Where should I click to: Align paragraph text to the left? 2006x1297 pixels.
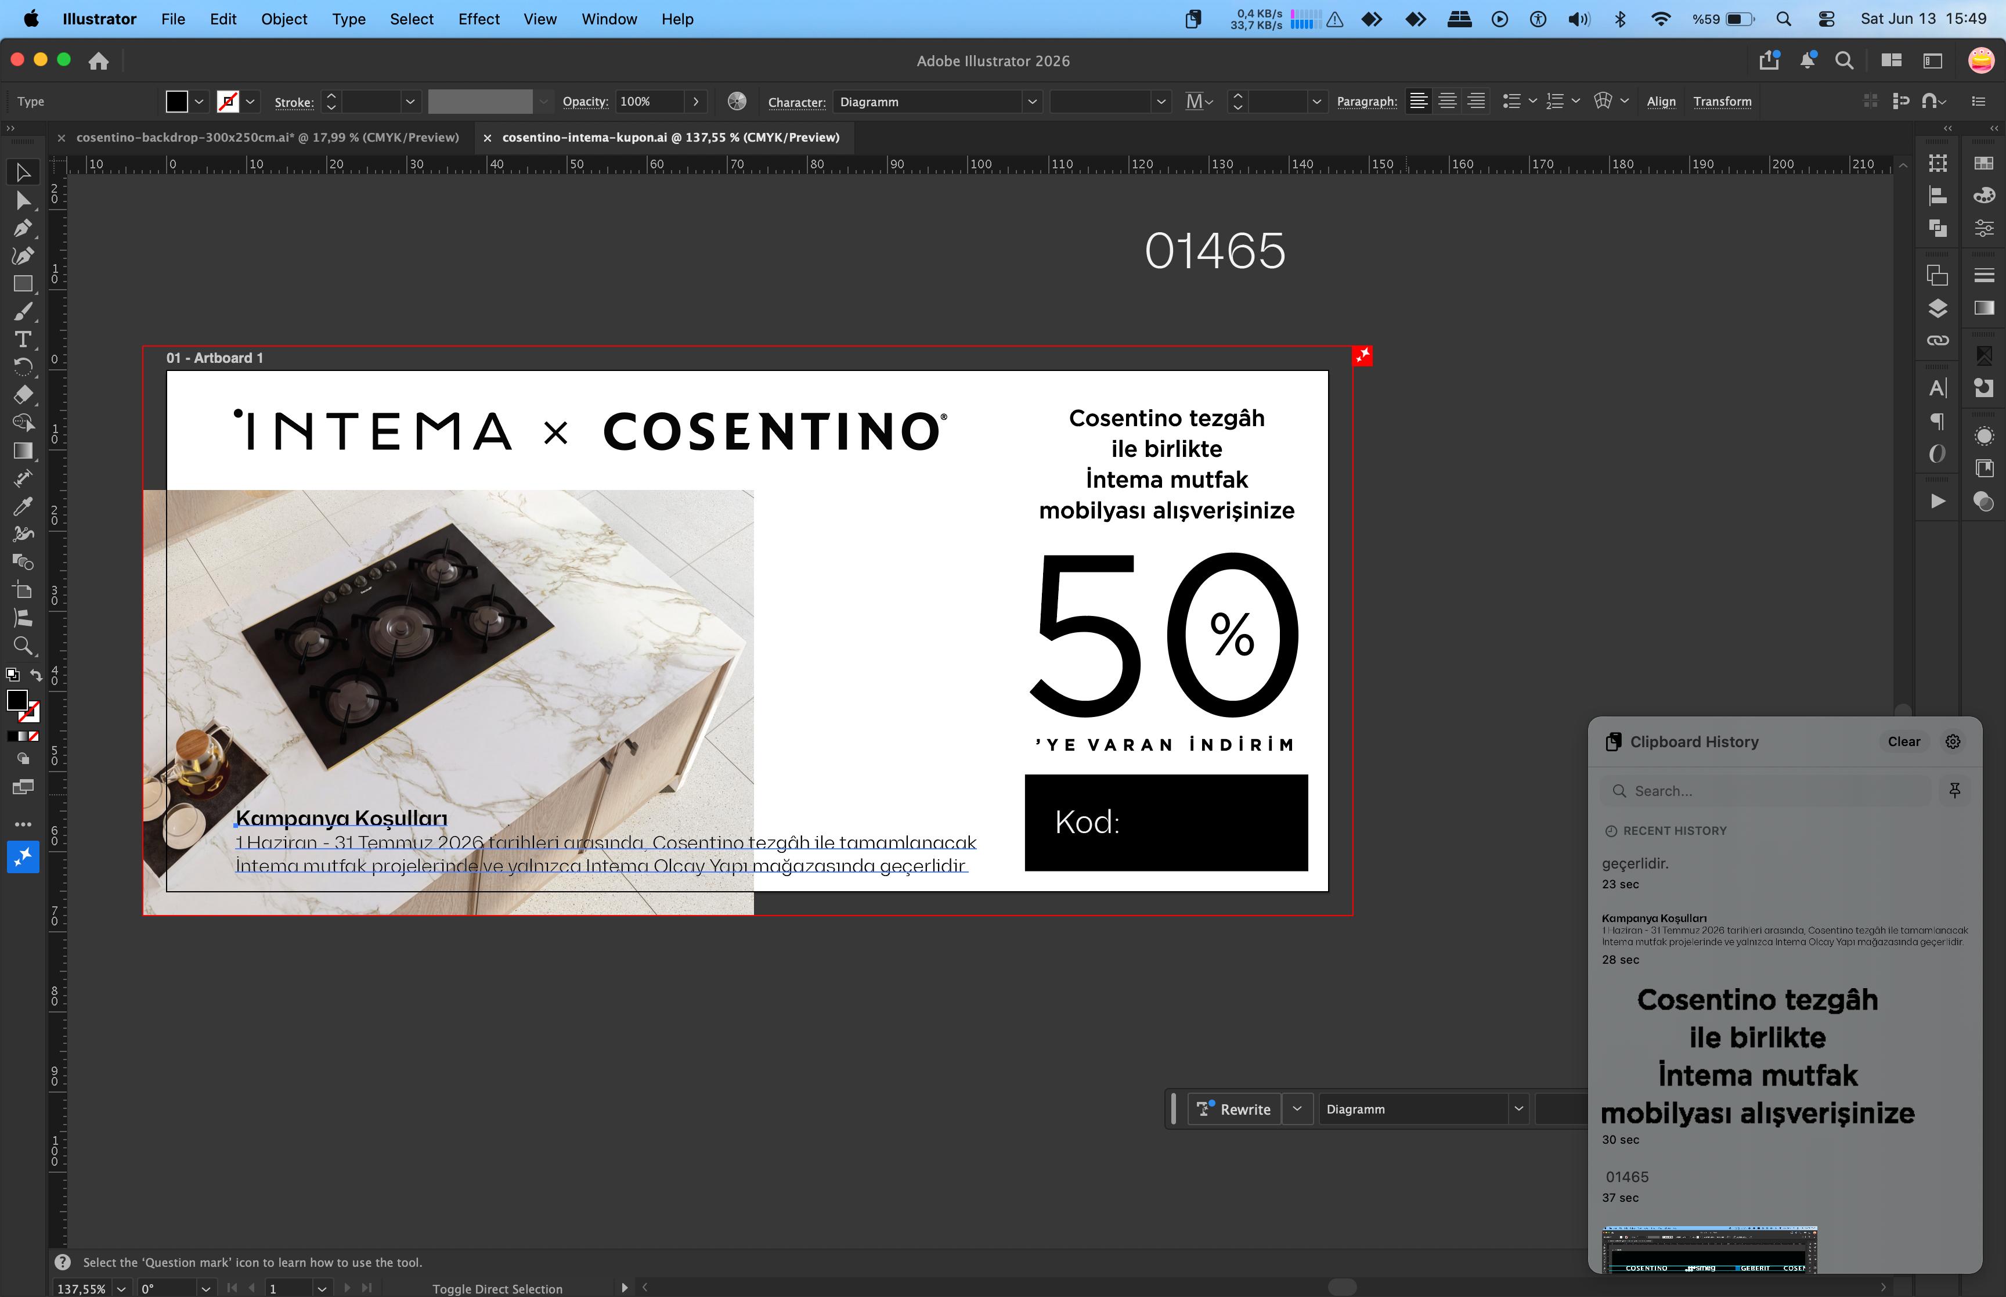tap(1419, 101)
